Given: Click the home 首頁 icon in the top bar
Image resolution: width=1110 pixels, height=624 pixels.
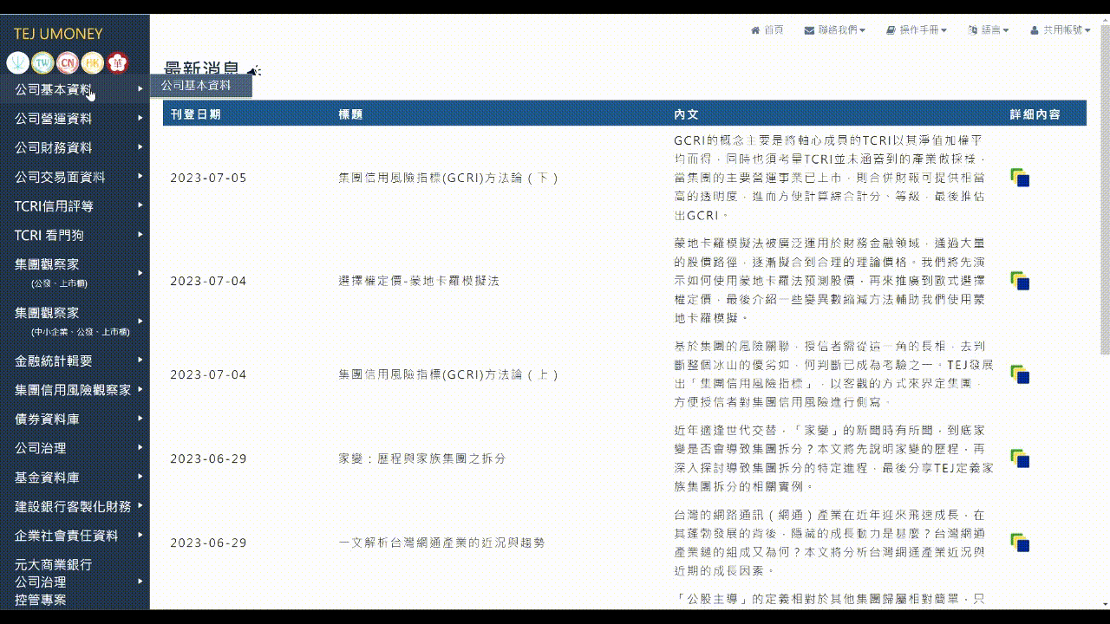Looking at the screenshot, I should click(x=767, y=30).
